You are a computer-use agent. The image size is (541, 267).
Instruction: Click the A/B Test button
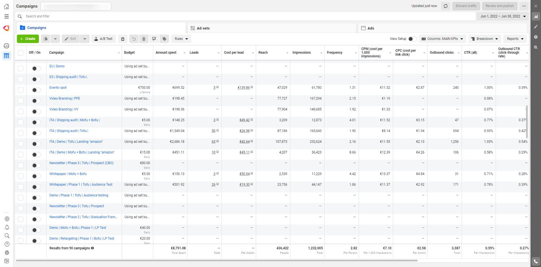coord(104,39)
